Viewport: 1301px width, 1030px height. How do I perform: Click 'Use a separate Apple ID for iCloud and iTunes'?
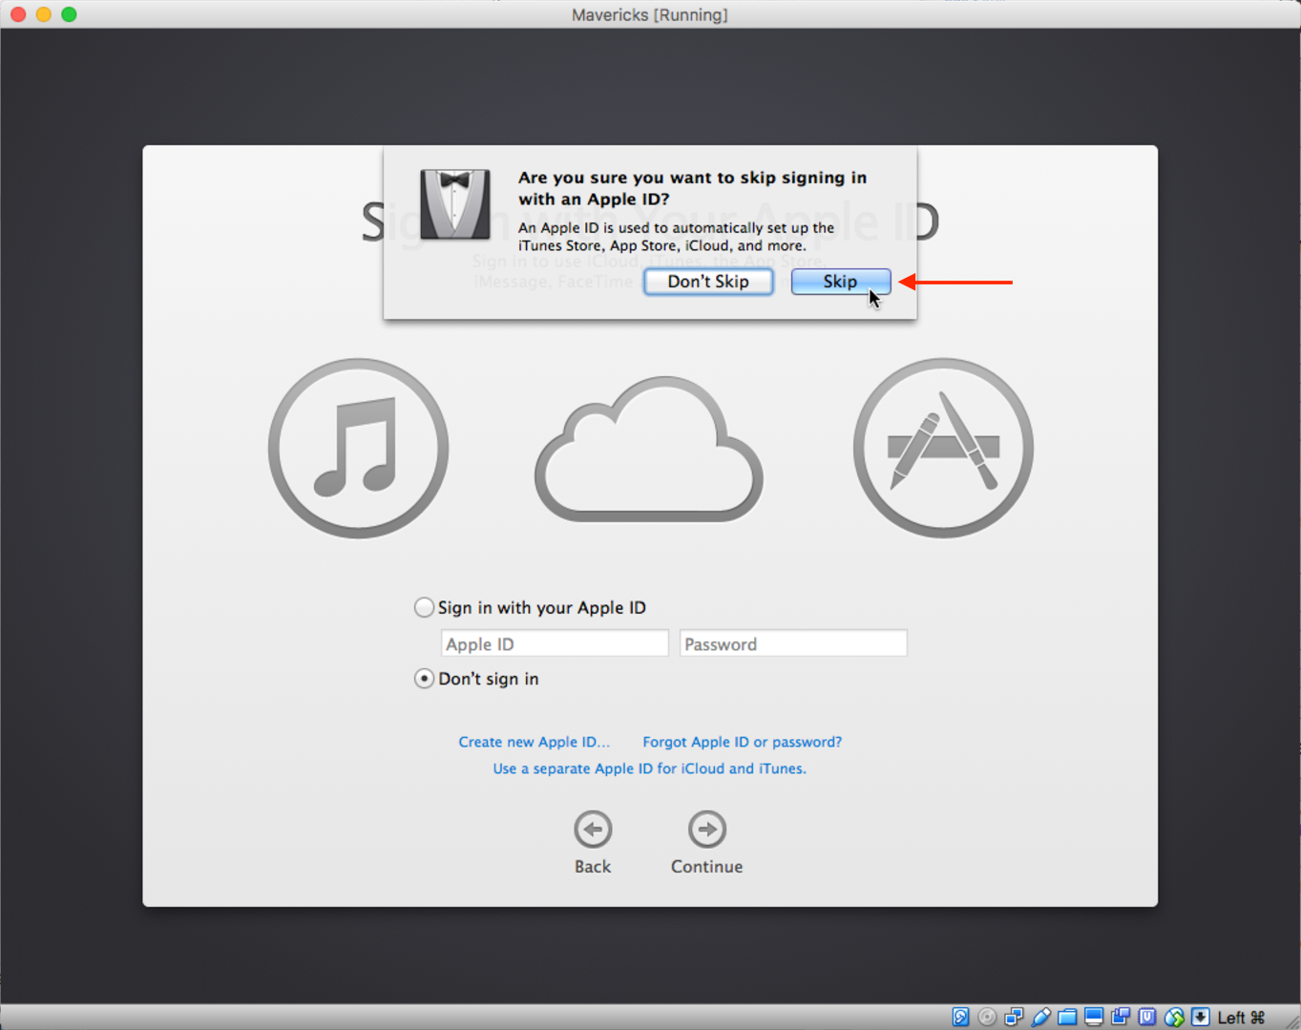point(649,768)
